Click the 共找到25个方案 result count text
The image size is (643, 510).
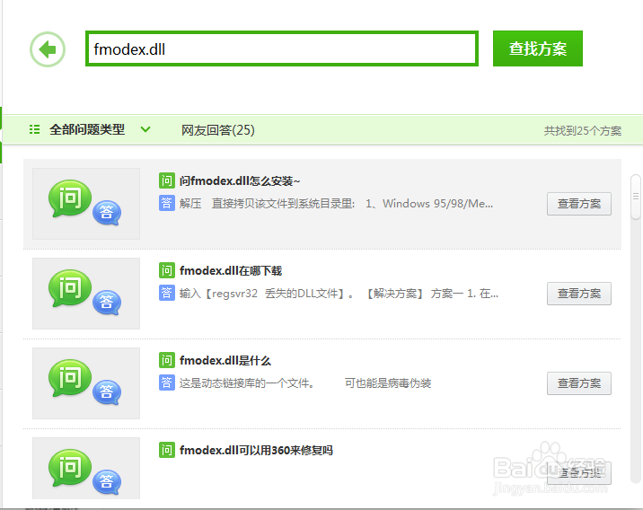pos(582,131)
